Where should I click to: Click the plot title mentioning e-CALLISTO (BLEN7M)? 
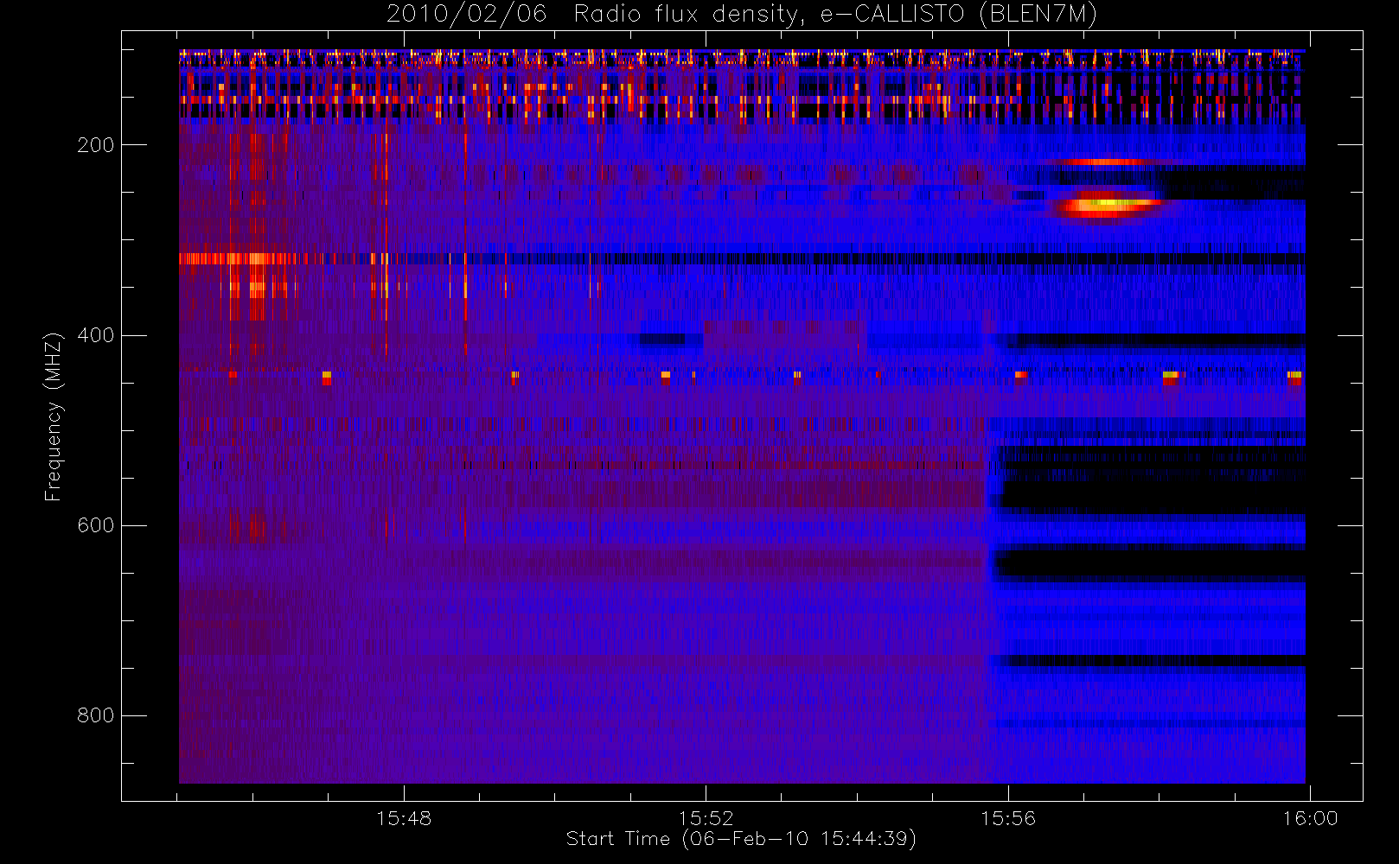pyautogui.click(x=741, y=14)
